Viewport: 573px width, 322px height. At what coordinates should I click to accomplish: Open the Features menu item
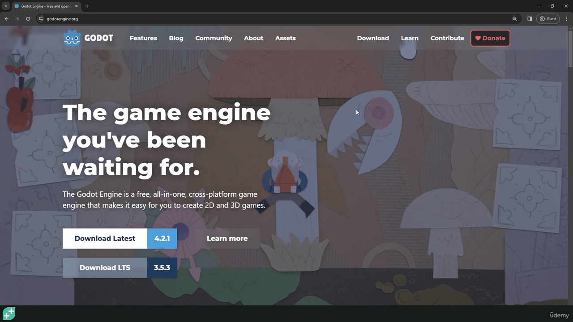pos(143,38)
